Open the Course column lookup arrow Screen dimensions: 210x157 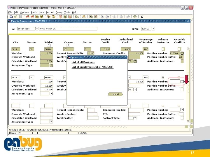(68, 45)
